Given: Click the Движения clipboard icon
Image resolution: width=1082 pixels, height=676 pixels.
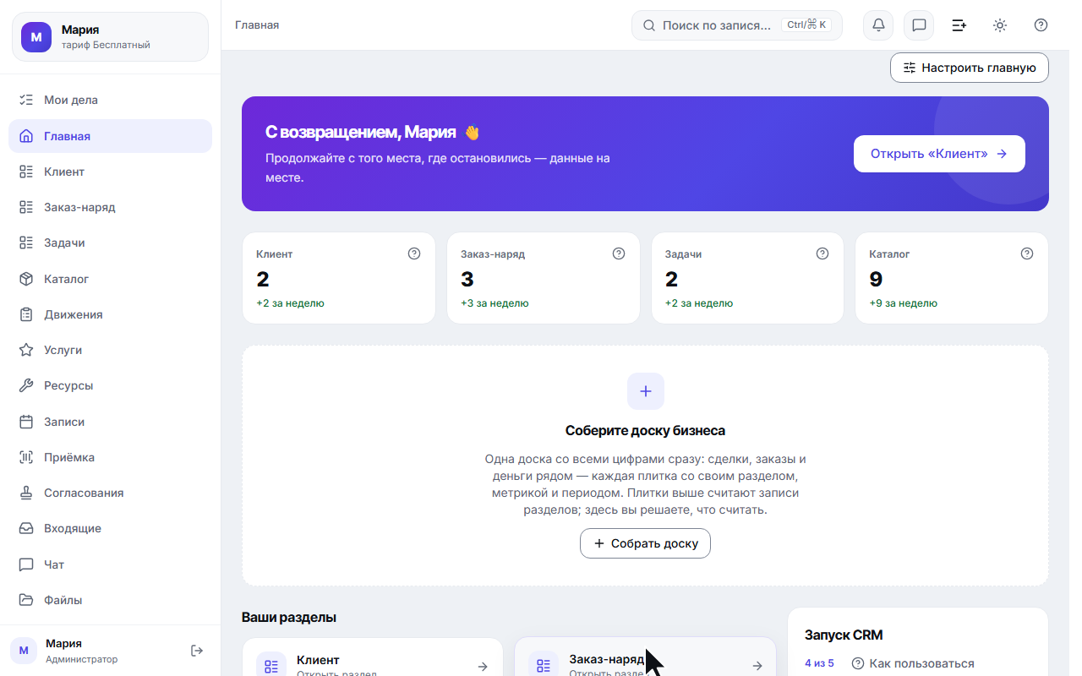Looking at the screenshot, I should pyautogui.click(x=26, y=314).
